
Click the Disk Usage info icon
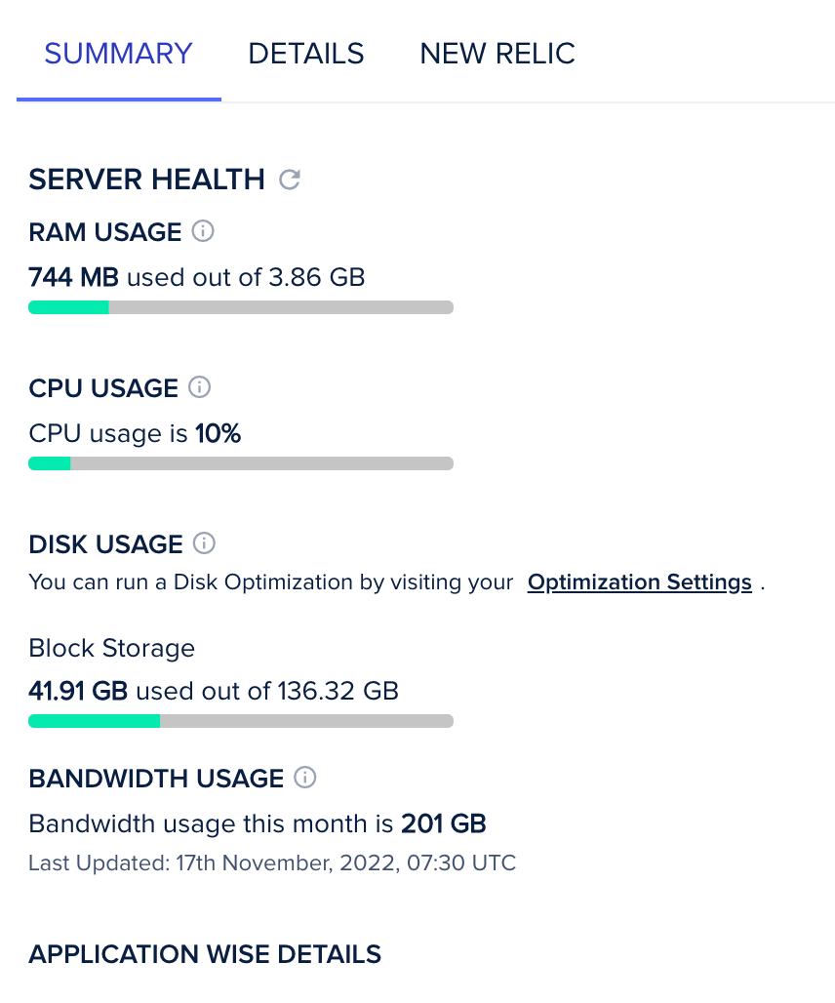pyautogui.click(x=204, y=543)
